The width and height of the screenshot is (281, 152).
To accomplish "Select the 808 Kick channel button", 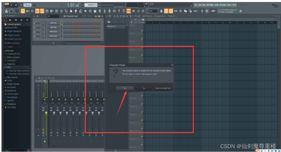I will point(53,23).
